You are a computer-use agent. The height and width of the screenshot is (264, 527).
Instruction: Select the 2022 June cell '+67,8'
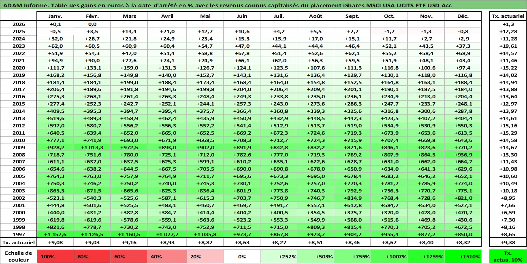(242, 53)
